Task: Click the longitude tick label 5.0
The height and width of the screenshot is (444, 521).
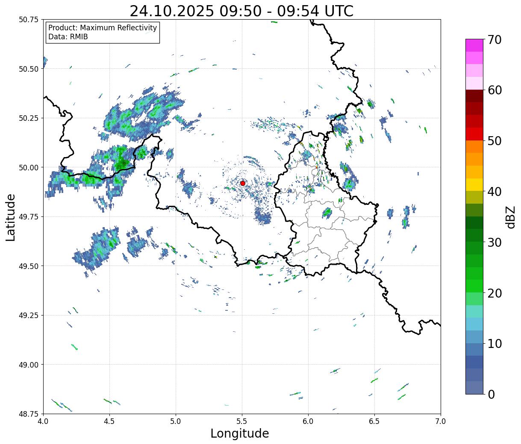Action: pos(176,421)
